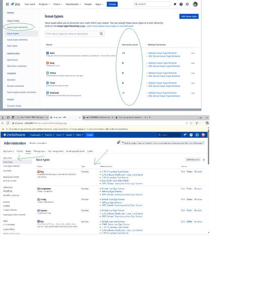Click Delete for the Bug row in Jira Software

coord(189,172)
